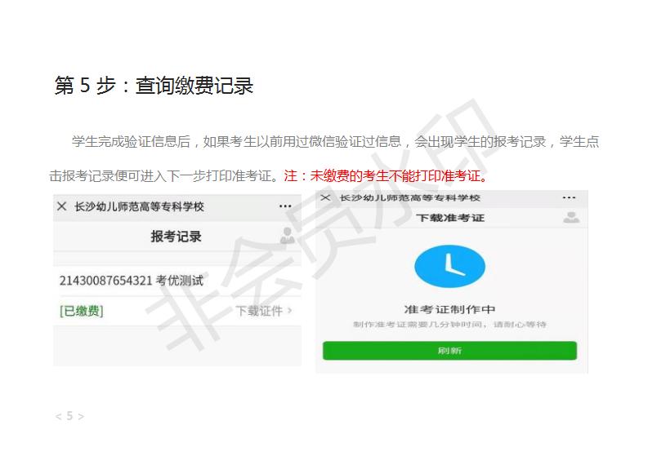The height and width of the screenshot is (456, 648).
Task: Click the 准考证制作中 status text
Action: click(x=449, y=309)
